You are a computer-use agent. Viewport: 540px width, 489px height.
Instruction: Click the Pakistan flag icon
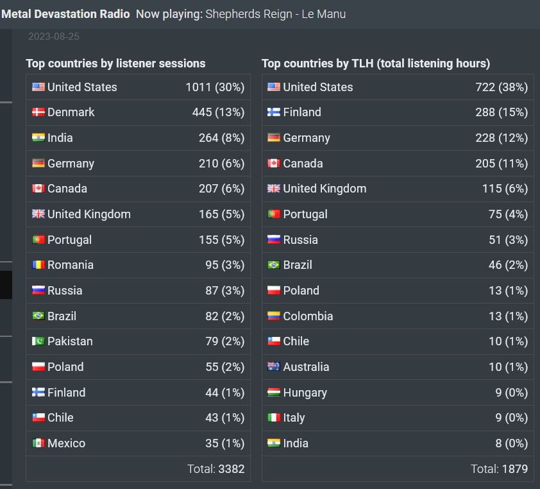(38, 341)
